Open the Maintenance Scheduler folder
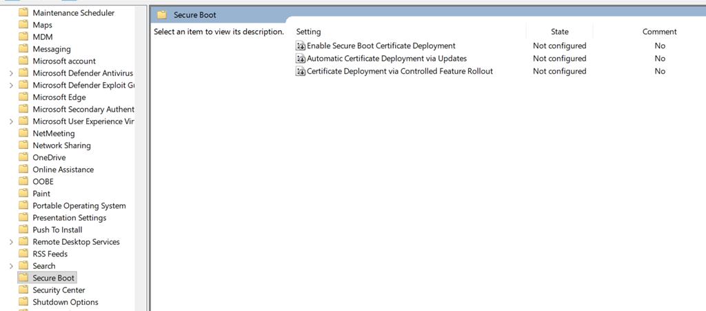 click(x=73, y=13)
